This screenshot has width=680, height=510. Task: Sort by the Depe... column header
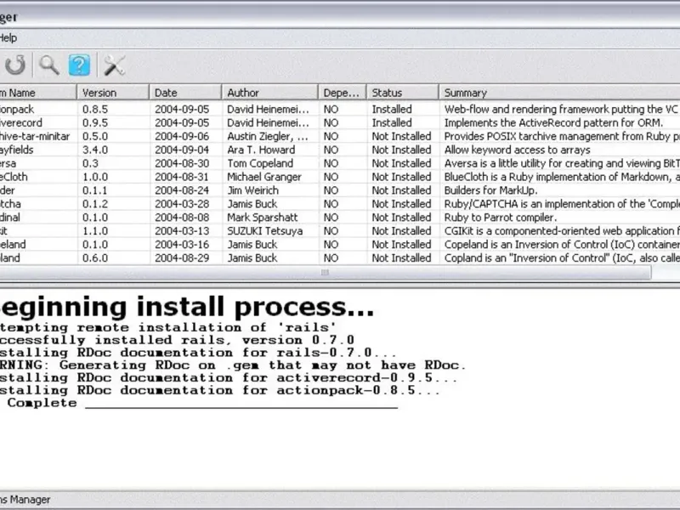coord(343,93)
